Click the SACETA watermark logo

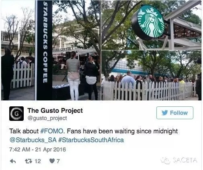tap(166, 161)
